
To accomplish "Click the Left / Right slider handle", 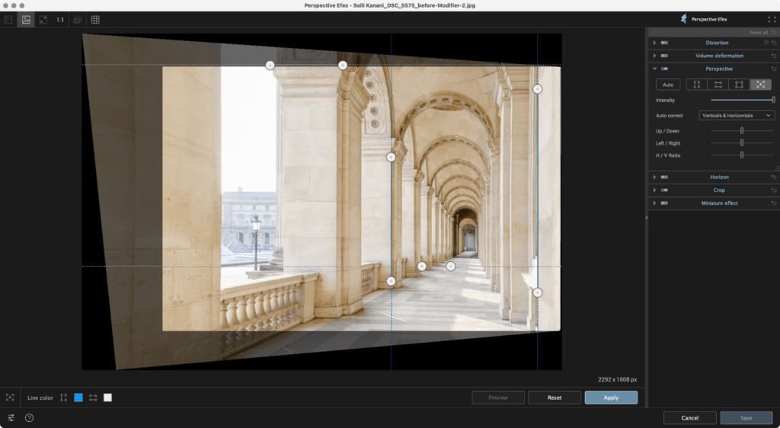I will pos(742,142).
